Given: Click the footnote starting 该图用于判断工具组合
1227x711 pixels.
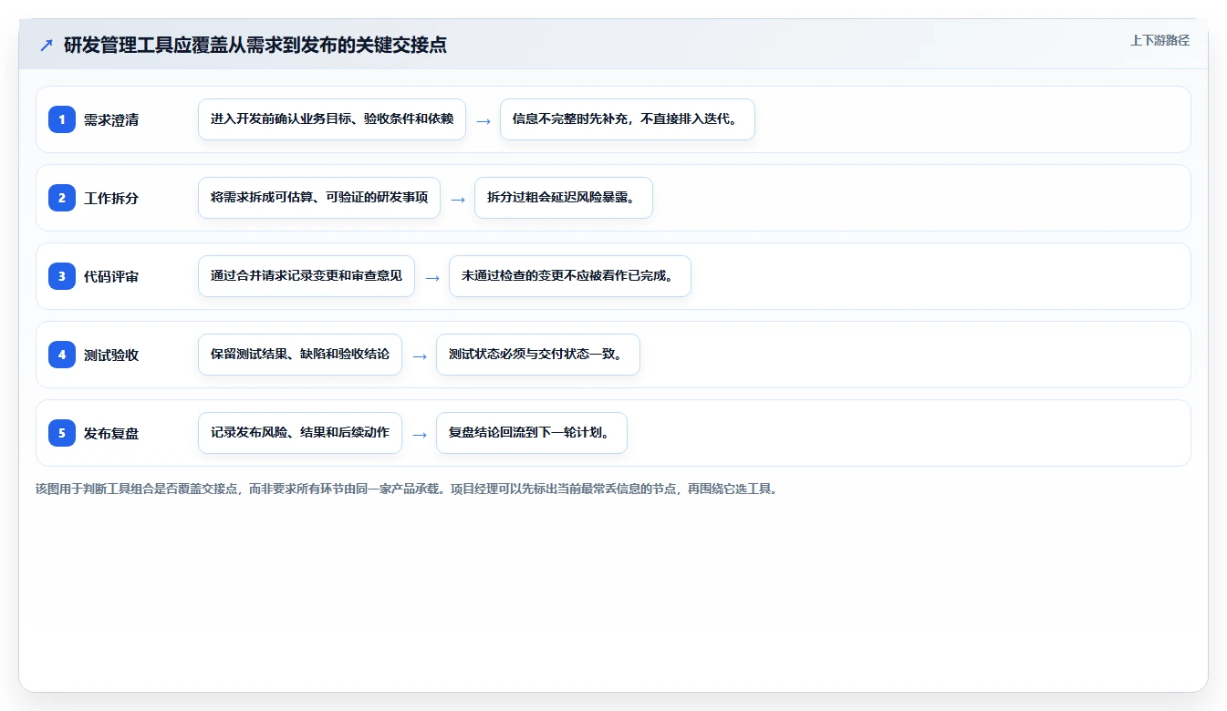Looking at the screenshot, I should tap(407, 489).
